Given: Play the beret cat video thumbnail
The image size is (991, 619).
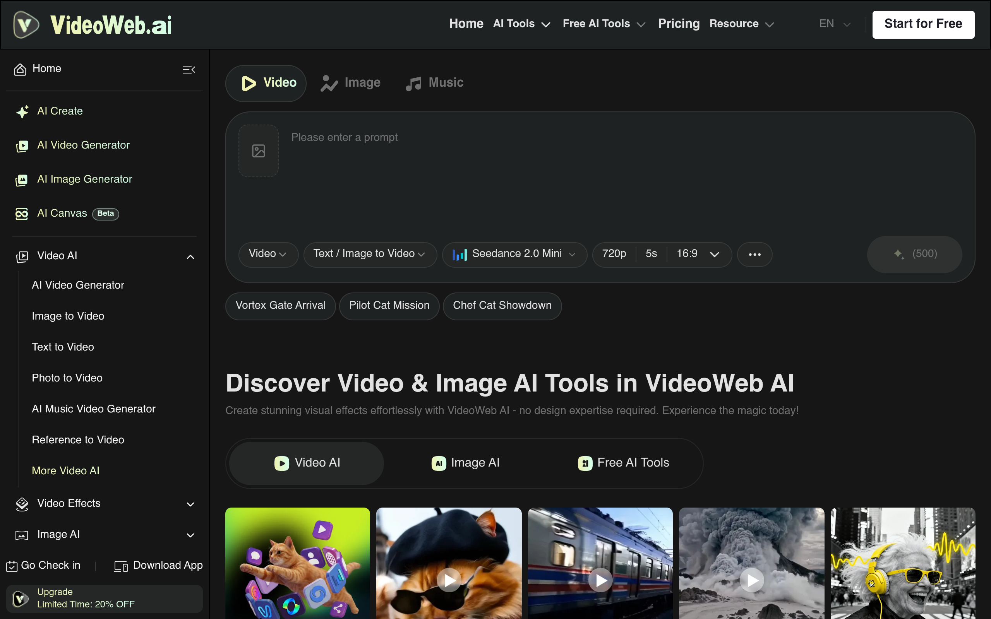Looking at the screenshot, I should [x=449, y=580].
